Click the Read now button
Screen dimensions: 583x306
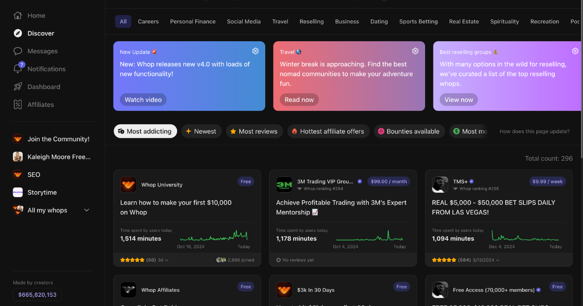299,100
